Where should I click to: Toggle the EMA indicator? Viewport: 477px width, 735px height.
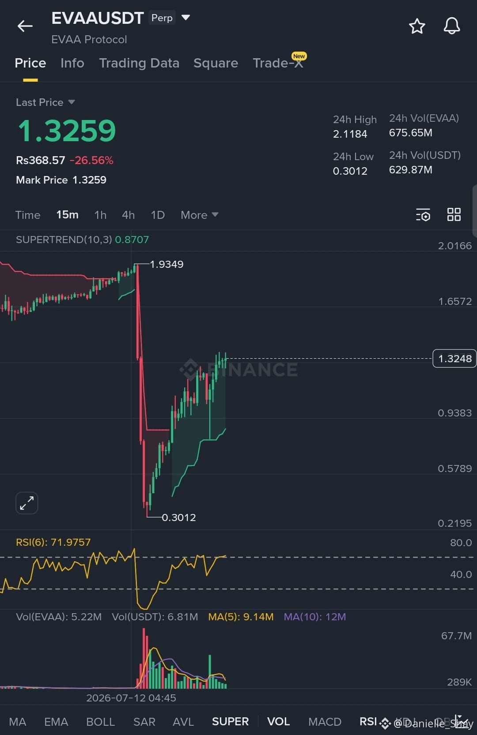point(56,722)
